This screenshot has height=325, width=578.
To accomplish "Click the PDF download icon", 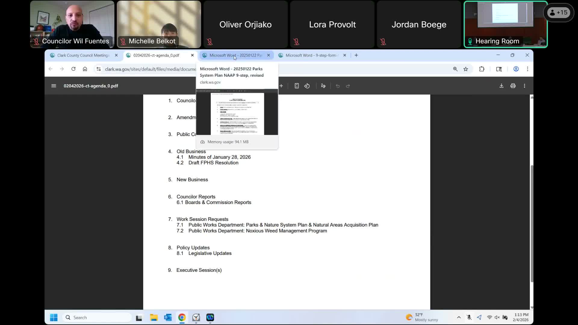I will [501, 86].
